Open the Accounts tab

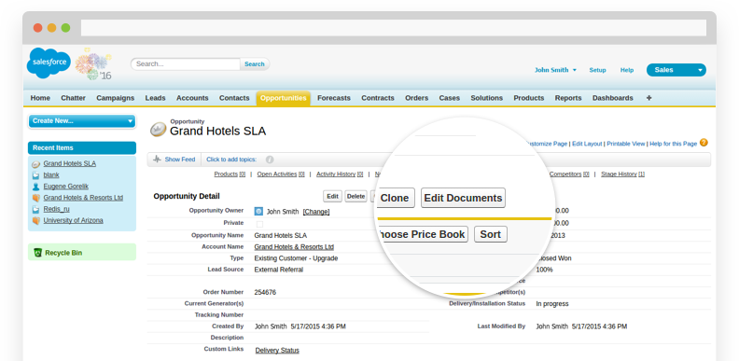(x=192, y=98)
